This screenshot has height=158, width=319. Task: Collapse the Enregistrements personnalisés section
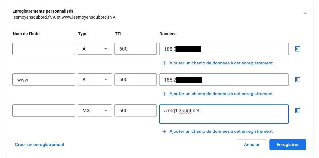[x=305, y=14]
